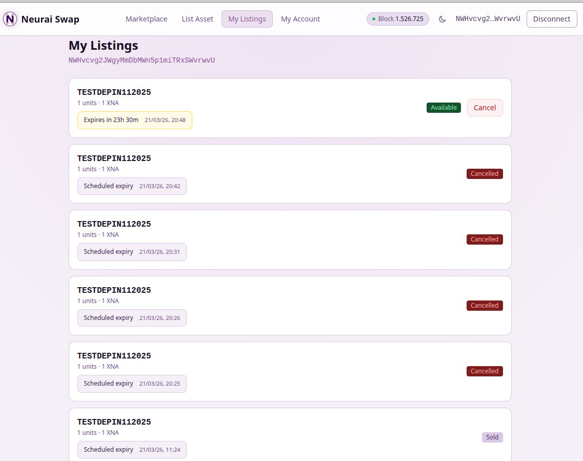Click the TESTDEPIN112025 title of the sold listing
583x461 pixels.
click(x=114, y=422)
